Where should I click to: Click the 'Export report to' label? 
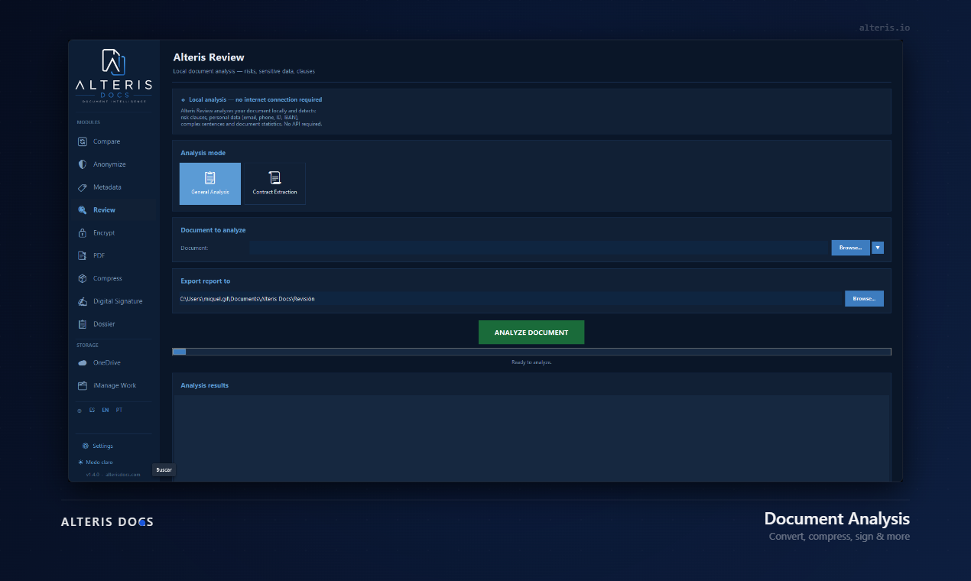tap(205, 281)
